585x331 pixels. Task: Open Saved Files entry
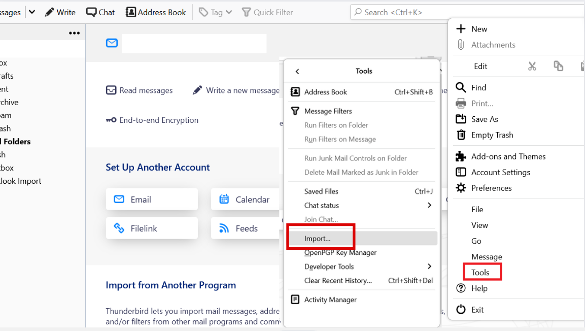pyautogui.click(x=362, y=191)
